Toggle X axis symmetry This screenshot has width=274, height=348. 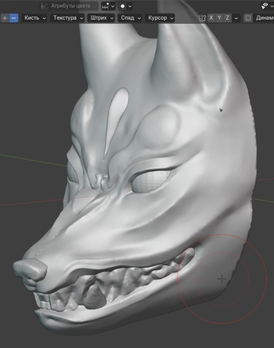[x=211, y=18]
